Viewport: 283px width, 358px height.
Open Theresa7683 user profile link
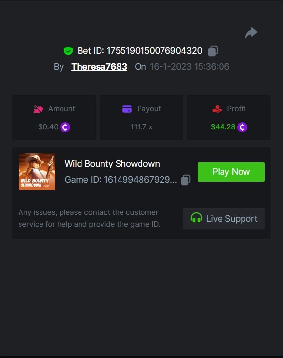[99, 67]
